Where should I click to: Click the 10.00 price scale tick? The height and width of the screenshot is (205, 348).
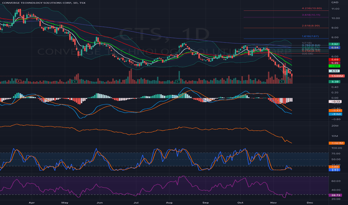335,18
